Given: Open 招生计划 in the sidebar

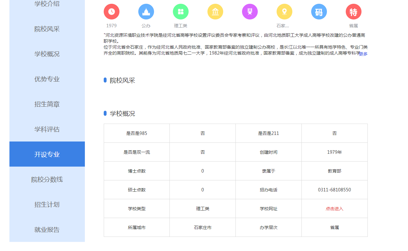Looking at the screenshot, I should tap(47, 205).
